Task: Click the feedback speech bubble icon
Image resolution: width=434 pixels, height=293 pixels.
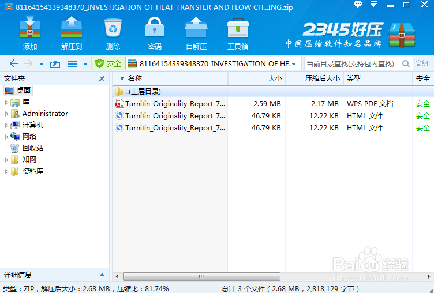Action: 358,5
